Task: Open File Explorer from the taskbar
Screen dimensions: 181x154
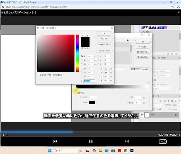Action: 101,151
